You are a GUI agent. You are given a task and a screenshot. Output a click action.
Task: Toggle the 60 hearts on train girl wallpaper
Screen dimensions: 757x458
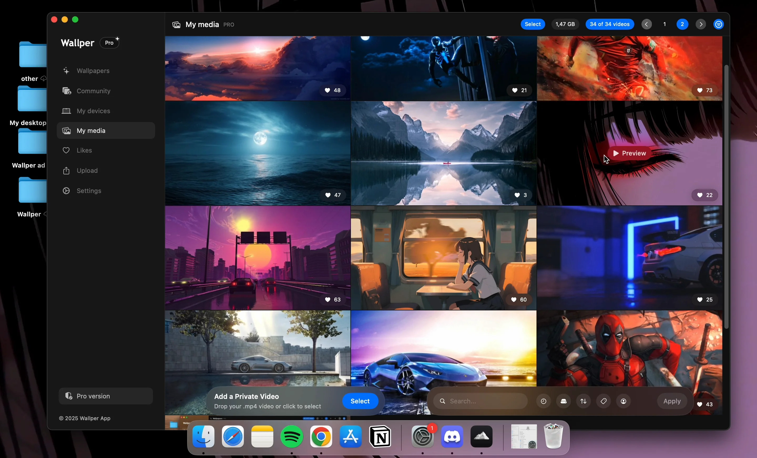tap(519, 300)
